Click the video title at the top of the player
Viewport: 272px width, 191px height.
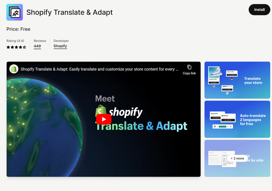point(99,69)
